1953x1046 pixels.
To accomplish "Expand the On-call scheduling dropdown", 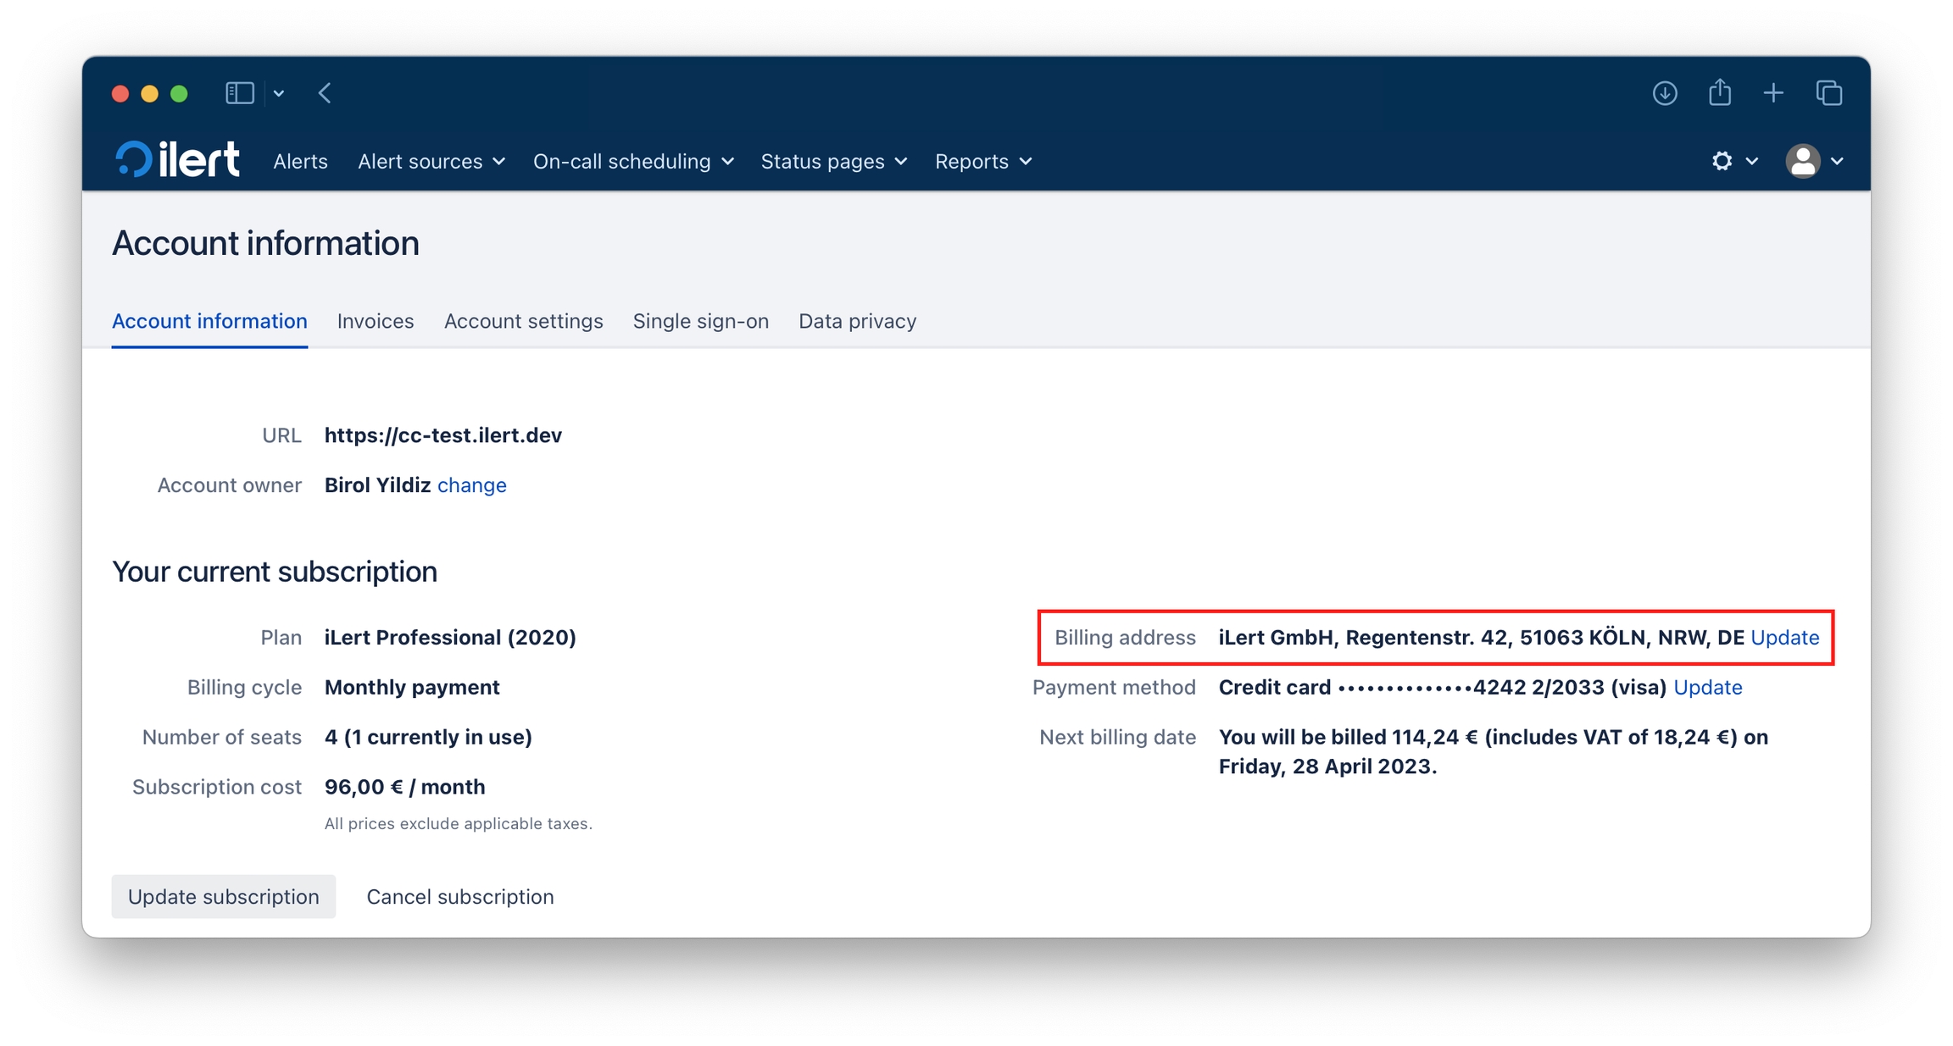I will 632,162.
